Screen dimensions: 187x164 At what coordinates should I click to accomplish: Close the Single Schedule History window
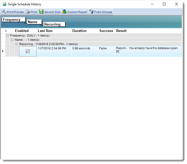[177, 4]
